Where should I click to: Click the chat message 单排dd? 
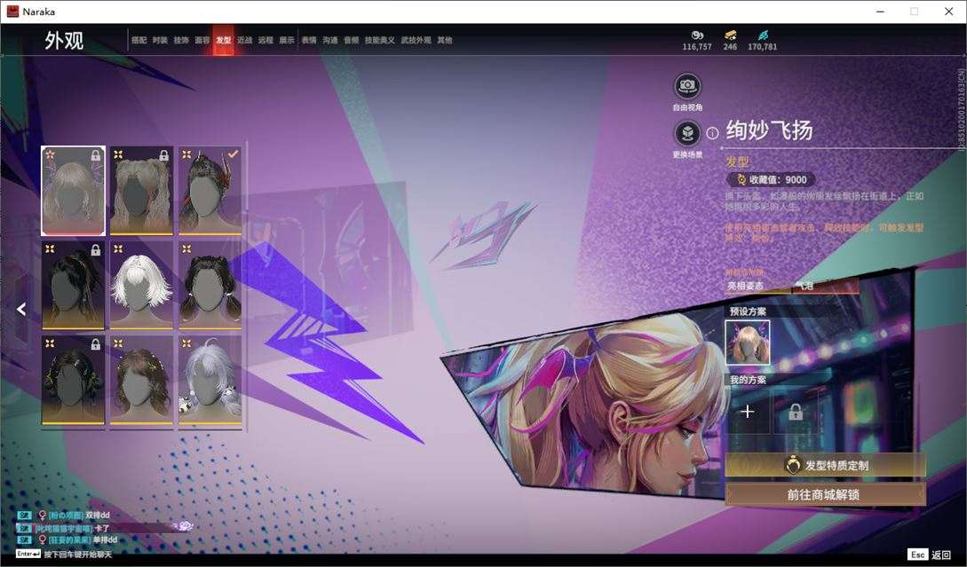click(104, 539)
